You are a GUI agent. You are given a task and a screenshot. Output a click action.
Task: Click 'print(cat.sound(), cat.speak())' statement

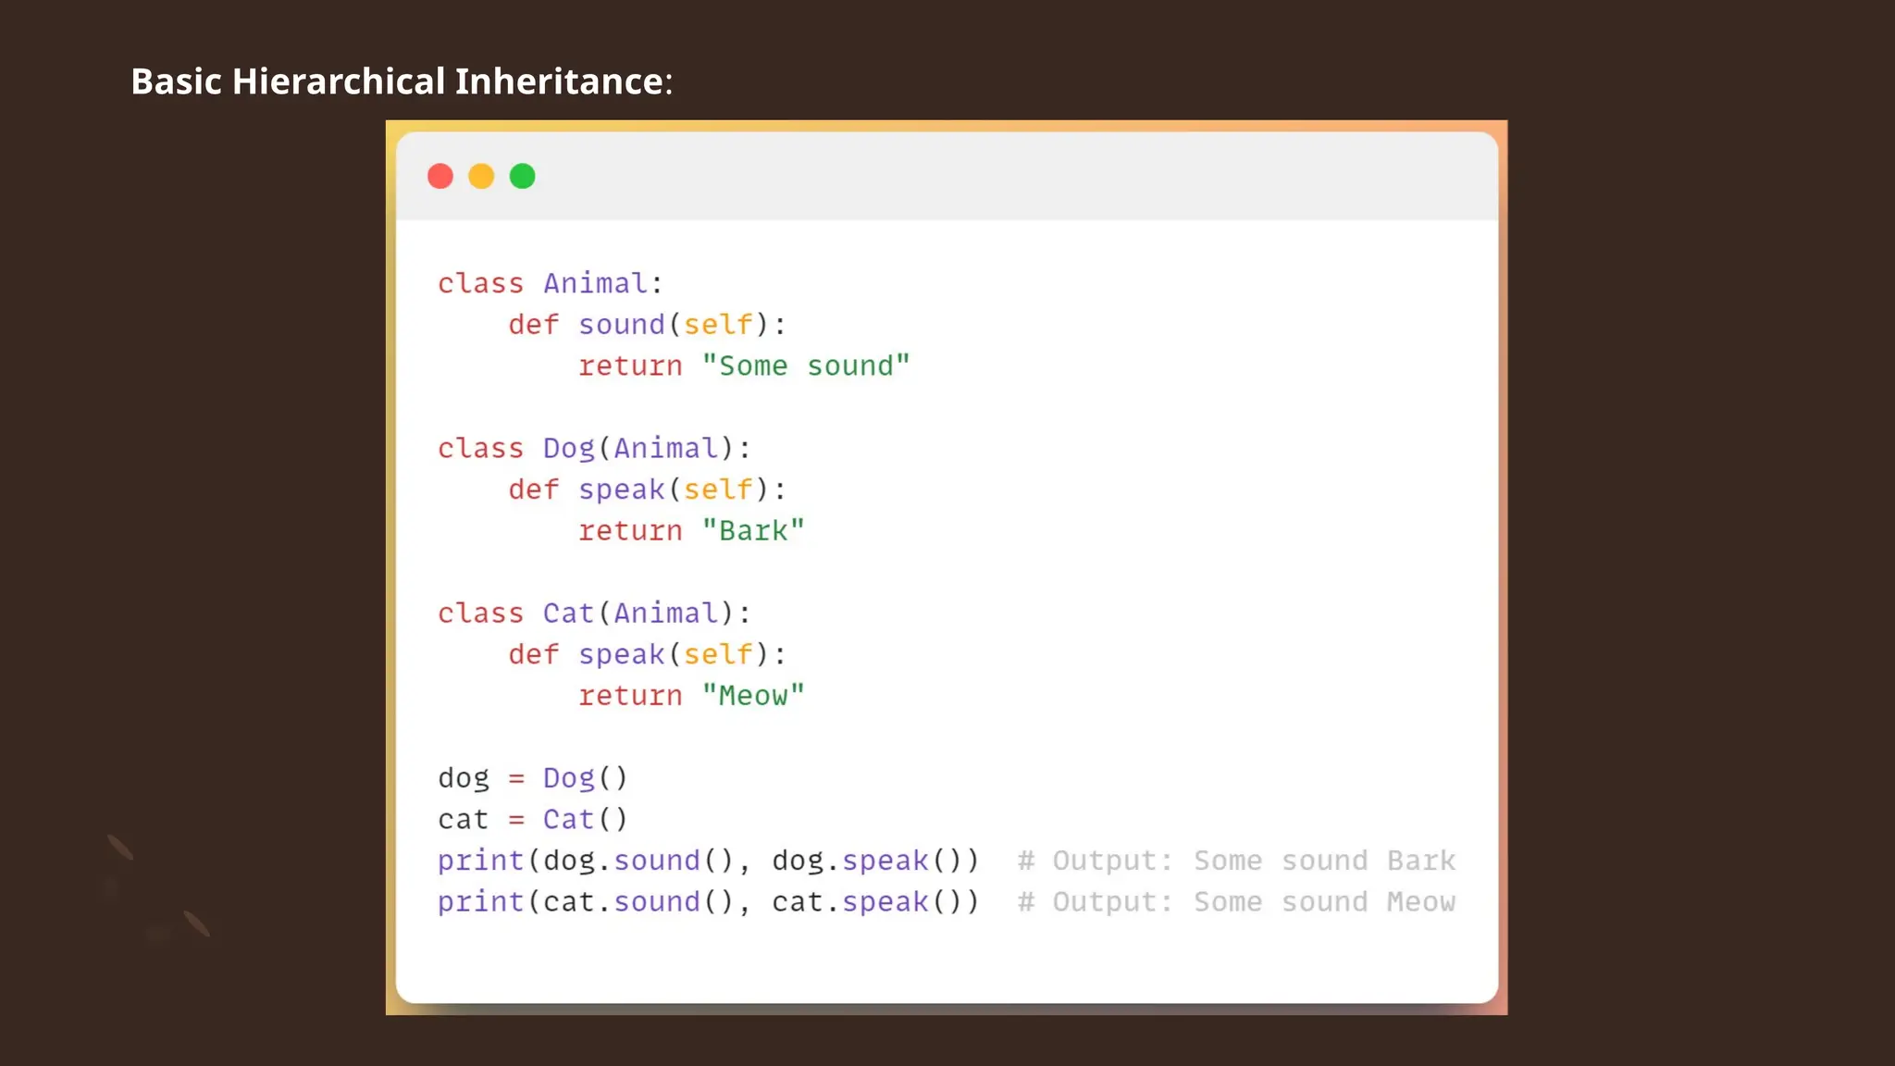[708, 902]
